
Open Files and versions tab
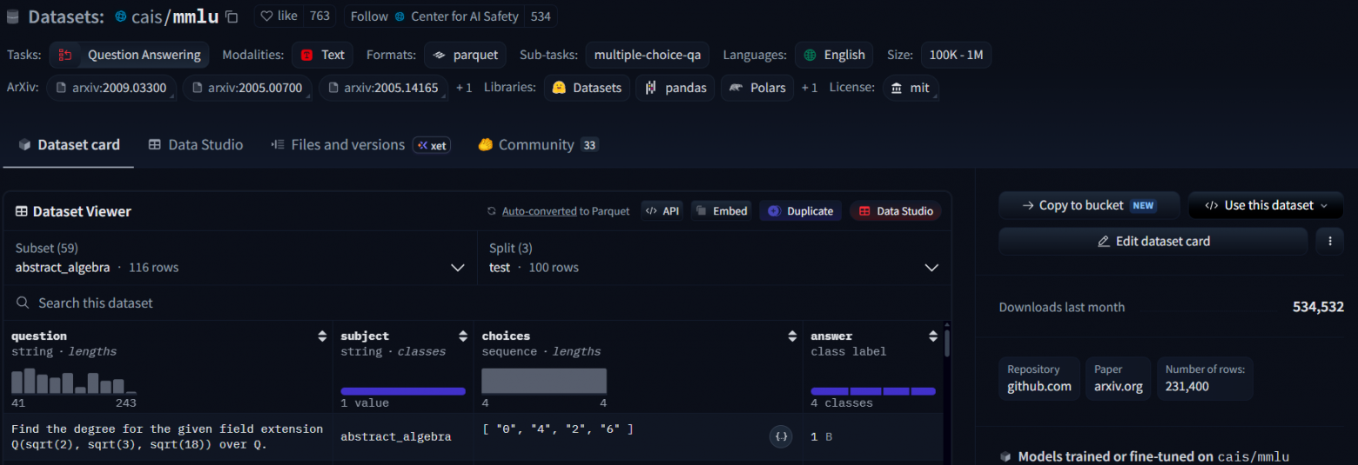click(338, 145)
